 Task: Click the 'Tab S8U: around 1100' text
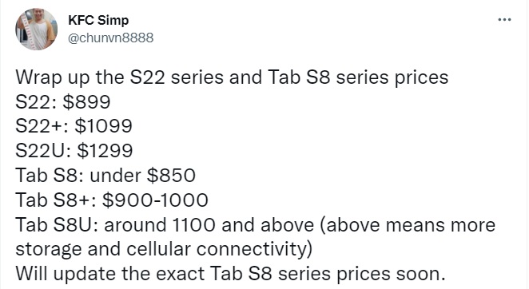[x=115, y=224]
